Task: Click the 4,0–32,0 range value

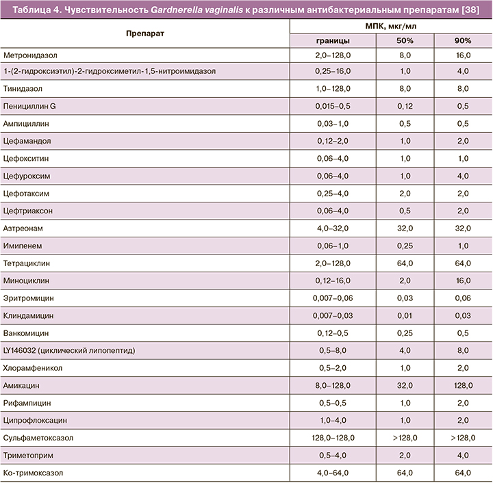Action: click(x=333, y=228)
